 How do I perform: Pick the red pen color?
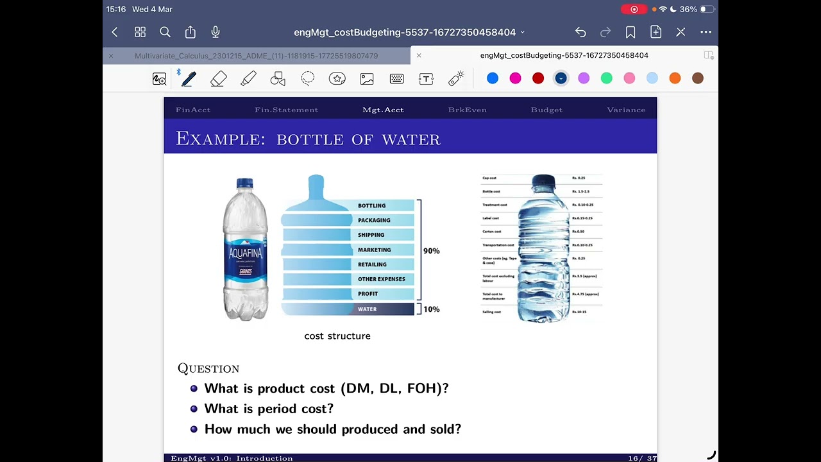coord(538,78)
